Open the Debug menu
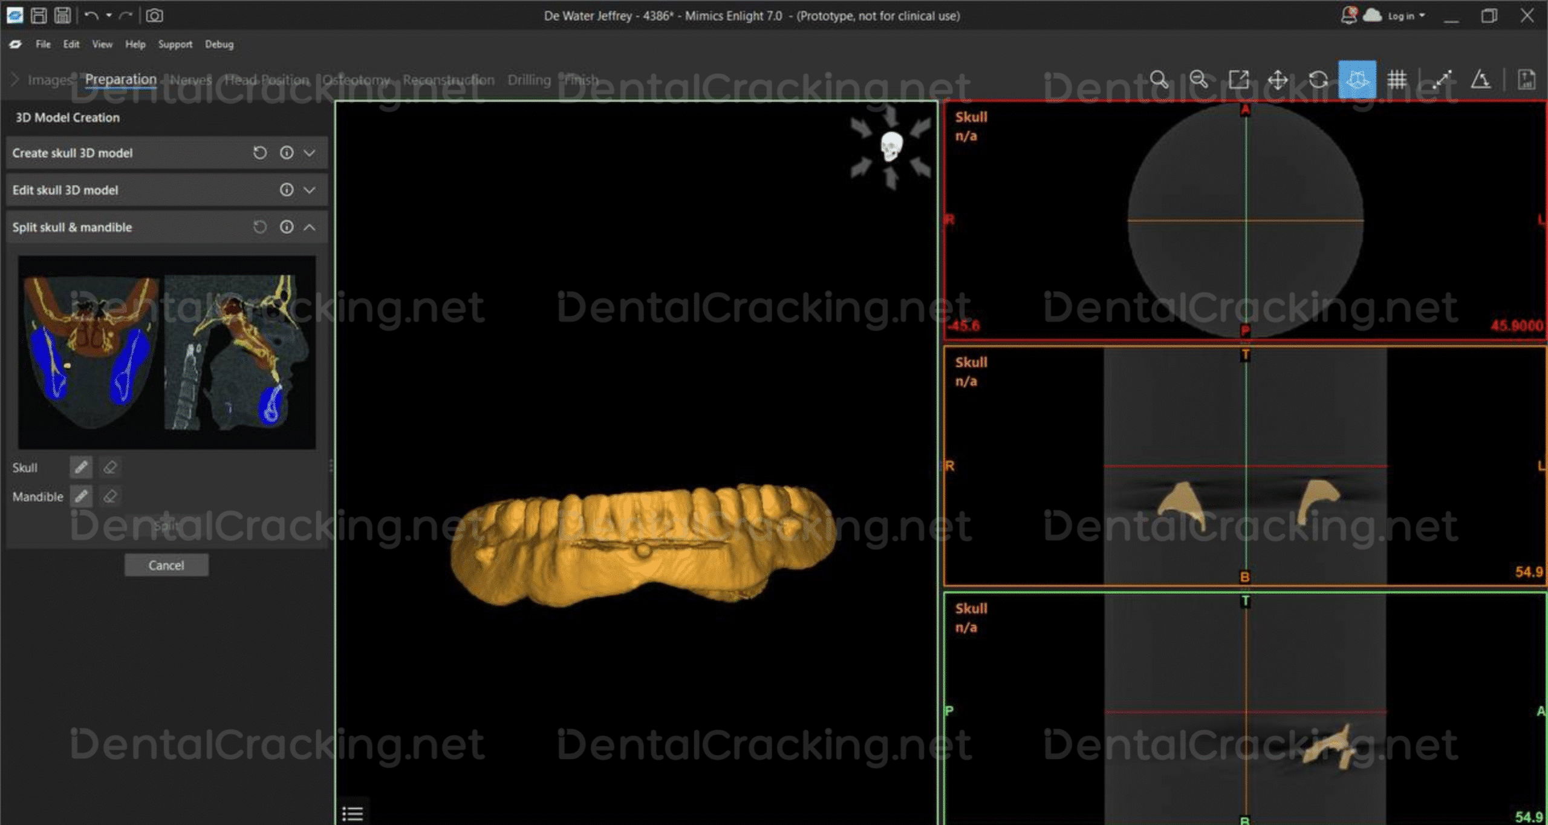This screenshot has width=1548, height=825. pos(219,44)
